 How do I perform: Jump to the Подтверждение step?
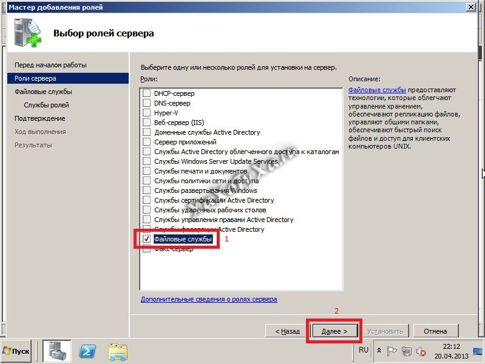[39, 118]
